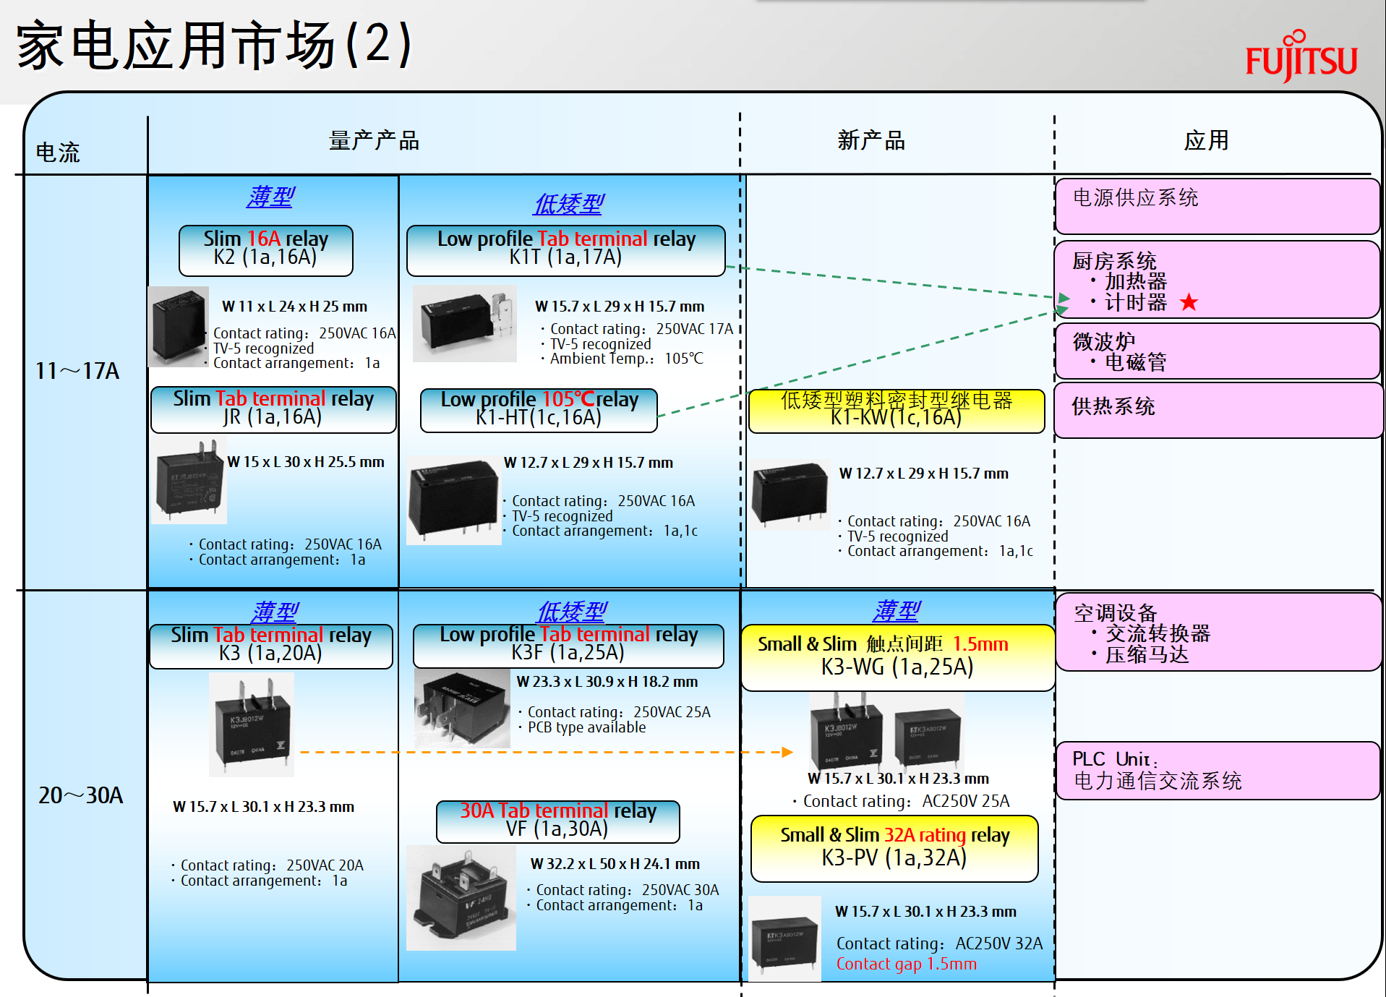Select the VF 30A relay photo
Viewport: 1386px width, 997px height.
tap(461, 898)
